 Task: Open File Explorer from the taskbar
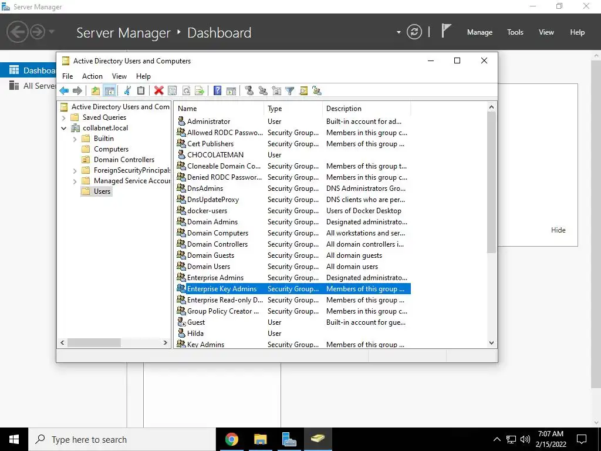260,439
